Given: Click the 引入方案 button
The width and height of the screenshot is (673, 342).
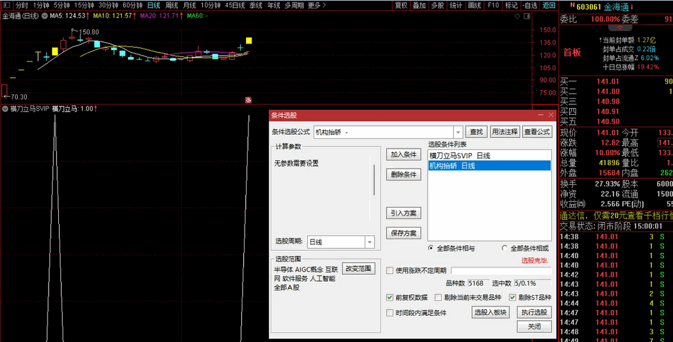Looking at the screenshot, I should pyautogui.click(x=403, y=213).
